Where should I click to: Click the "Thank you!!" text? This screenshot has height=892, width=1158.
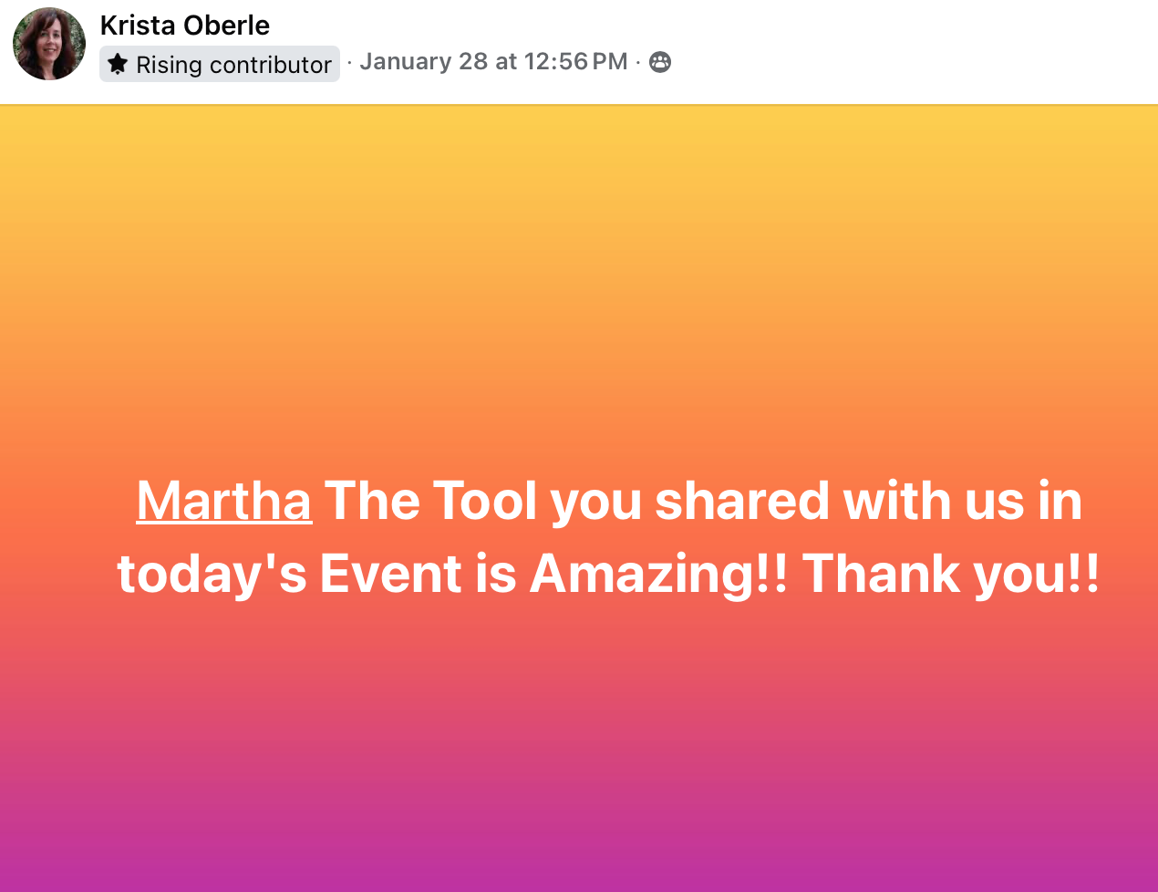coord(951,574)
